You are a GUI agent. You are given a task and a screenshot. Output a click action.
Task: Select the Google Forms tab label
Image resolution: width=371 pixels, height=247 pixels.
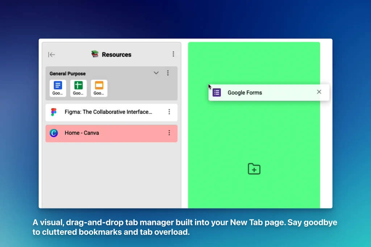pyautogui.click(x=245, y=92)
